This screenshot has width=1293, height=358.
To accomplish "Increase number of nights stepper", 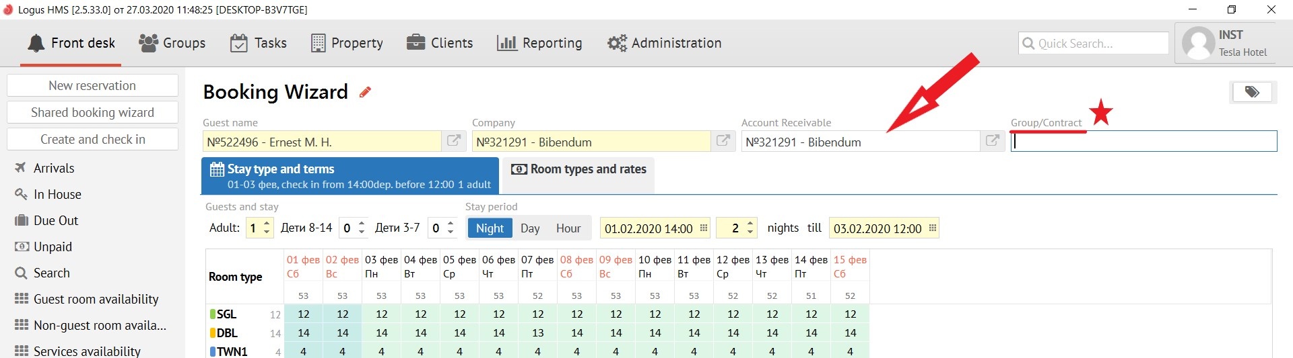I will coord(750,224).
